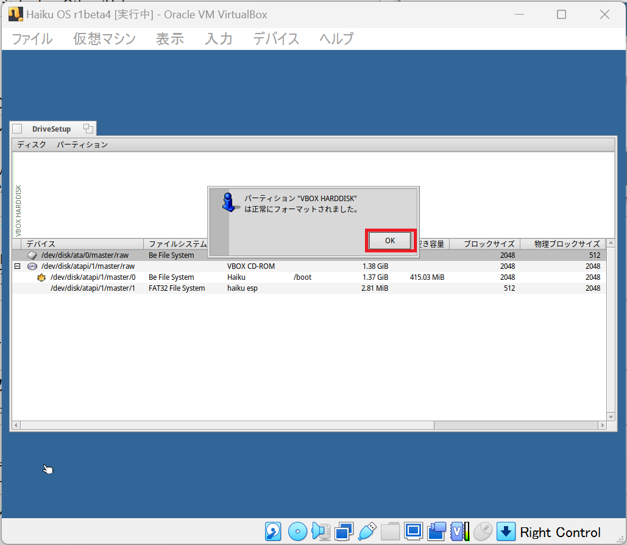Click the horizontal scrollbar thumb
The height and width of the screenshot is (545, 627).
pyautogui.click(x=227, y=425)
